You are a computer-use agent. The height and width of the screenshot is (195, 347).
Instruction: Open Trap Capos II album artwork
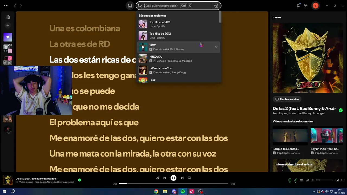point(308,58)
